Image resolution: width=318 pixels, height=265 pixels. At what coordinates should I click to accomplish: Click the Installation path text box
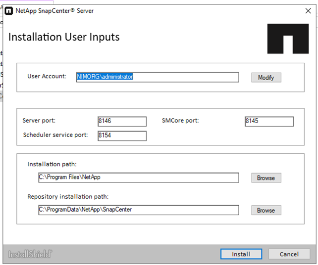(138, 177)
